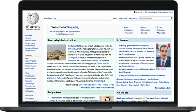Click What links here
Image resolution: width=196 pixels, height=112 pixels.
coord(31,76)
